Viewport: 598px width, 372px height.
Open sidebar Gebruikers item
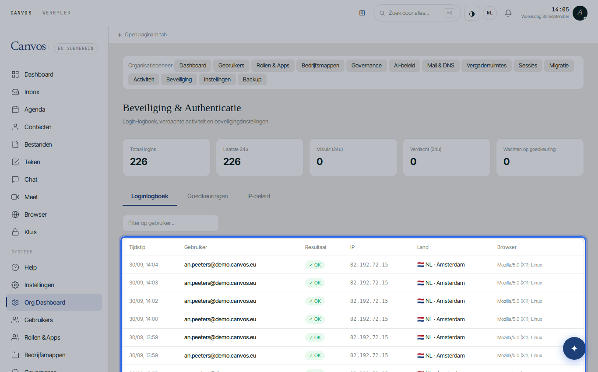pyautogui.click(x=54, y=320)
